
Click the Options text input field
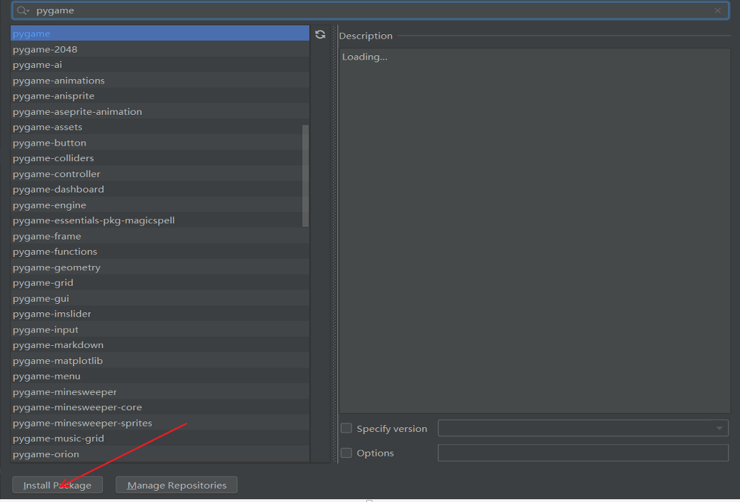pos(582,453)
